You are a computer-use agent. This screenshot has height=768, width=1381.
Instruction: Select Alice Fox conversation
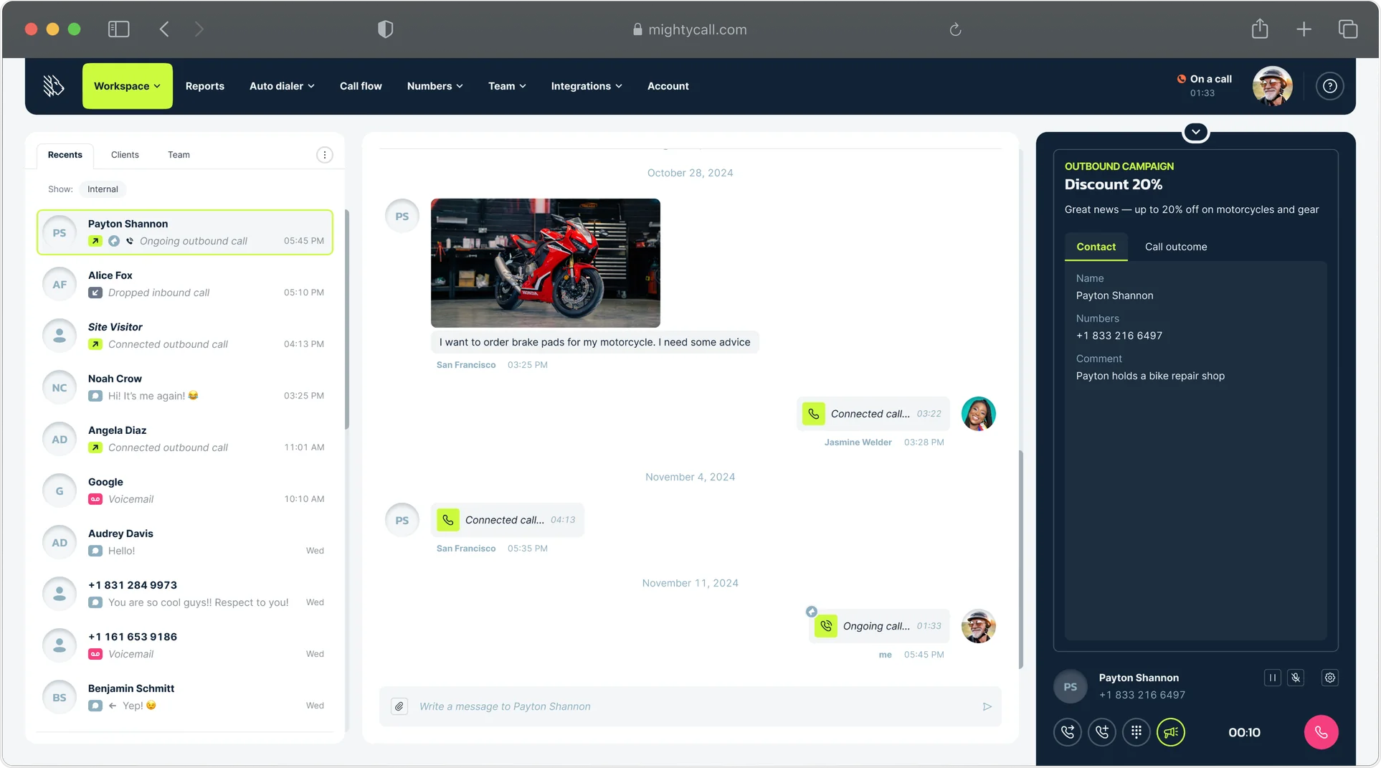pos(184,284)
